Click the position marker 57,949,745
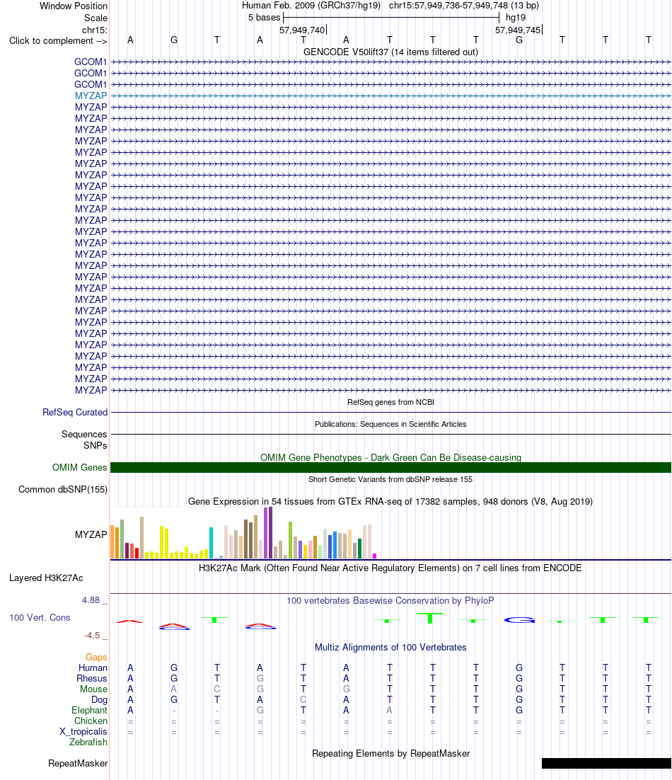This screenshot has width=672, height=780. 518,30
